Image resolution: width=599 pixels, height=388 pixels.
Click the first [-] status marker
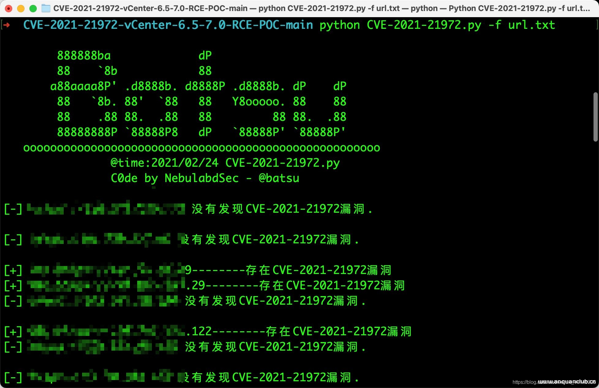[13, 209]
